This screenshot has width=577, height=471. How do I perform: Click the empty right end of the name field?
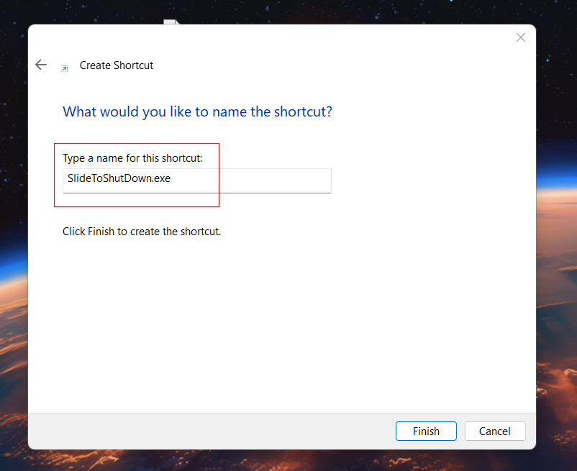pos(288,180)
